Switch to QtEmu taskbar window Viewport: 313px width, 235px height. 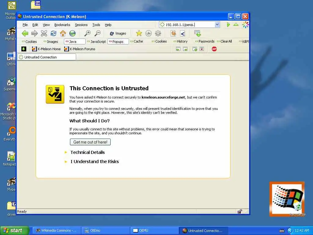click(106, 231)
